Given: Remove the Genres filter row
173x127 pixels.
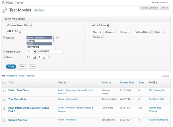Looking at the screenshot, I should [x=4, y=38].
